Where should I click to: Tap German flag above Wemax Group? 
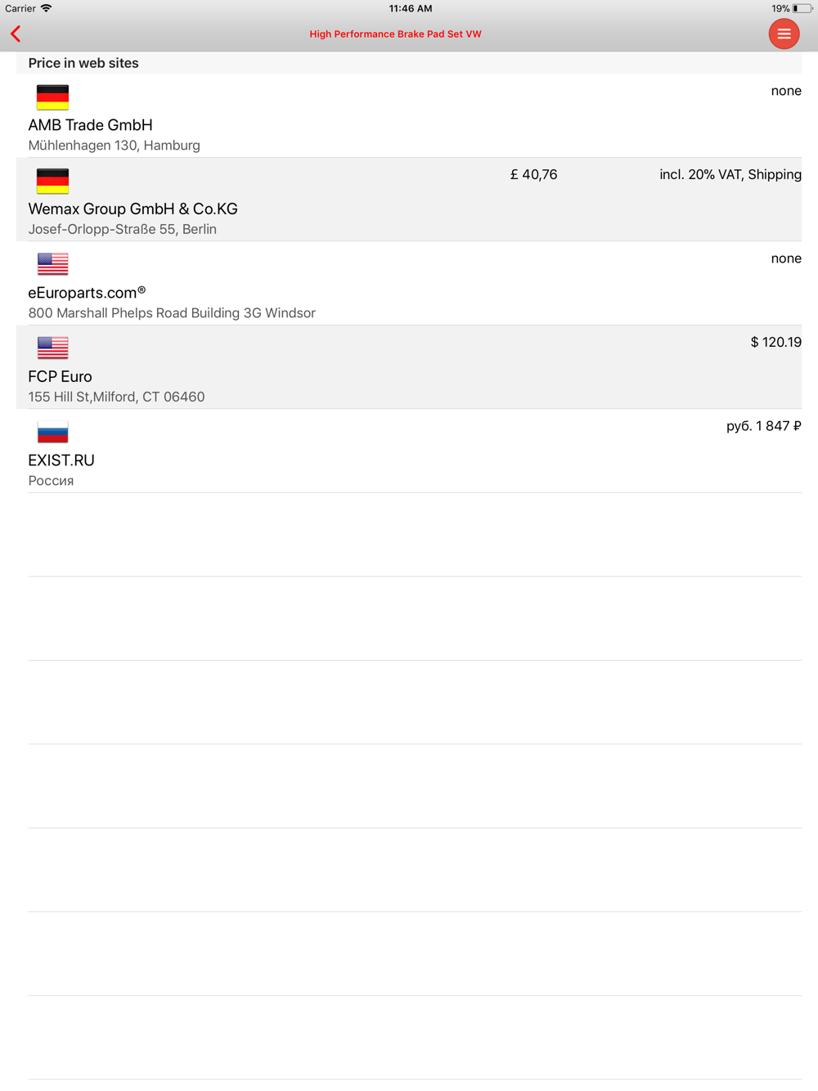pos(52,181)
